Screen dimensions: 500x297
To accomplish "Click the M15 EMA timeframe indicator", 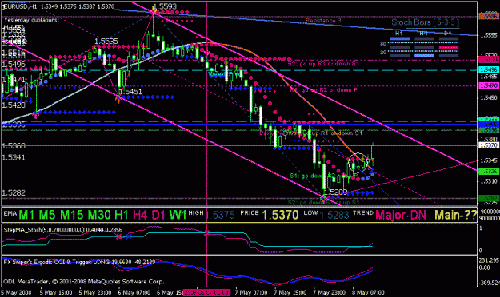I will pos(71,215).
